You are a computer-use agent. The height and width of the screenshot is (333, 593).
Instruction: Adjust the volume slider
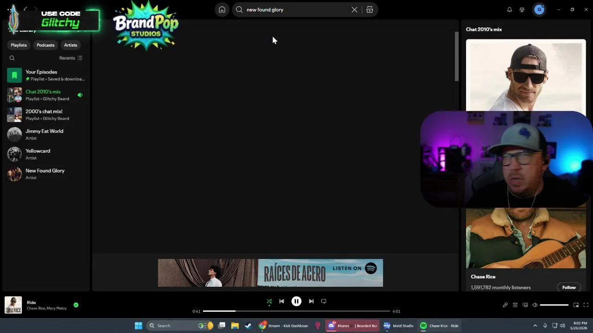554,305
